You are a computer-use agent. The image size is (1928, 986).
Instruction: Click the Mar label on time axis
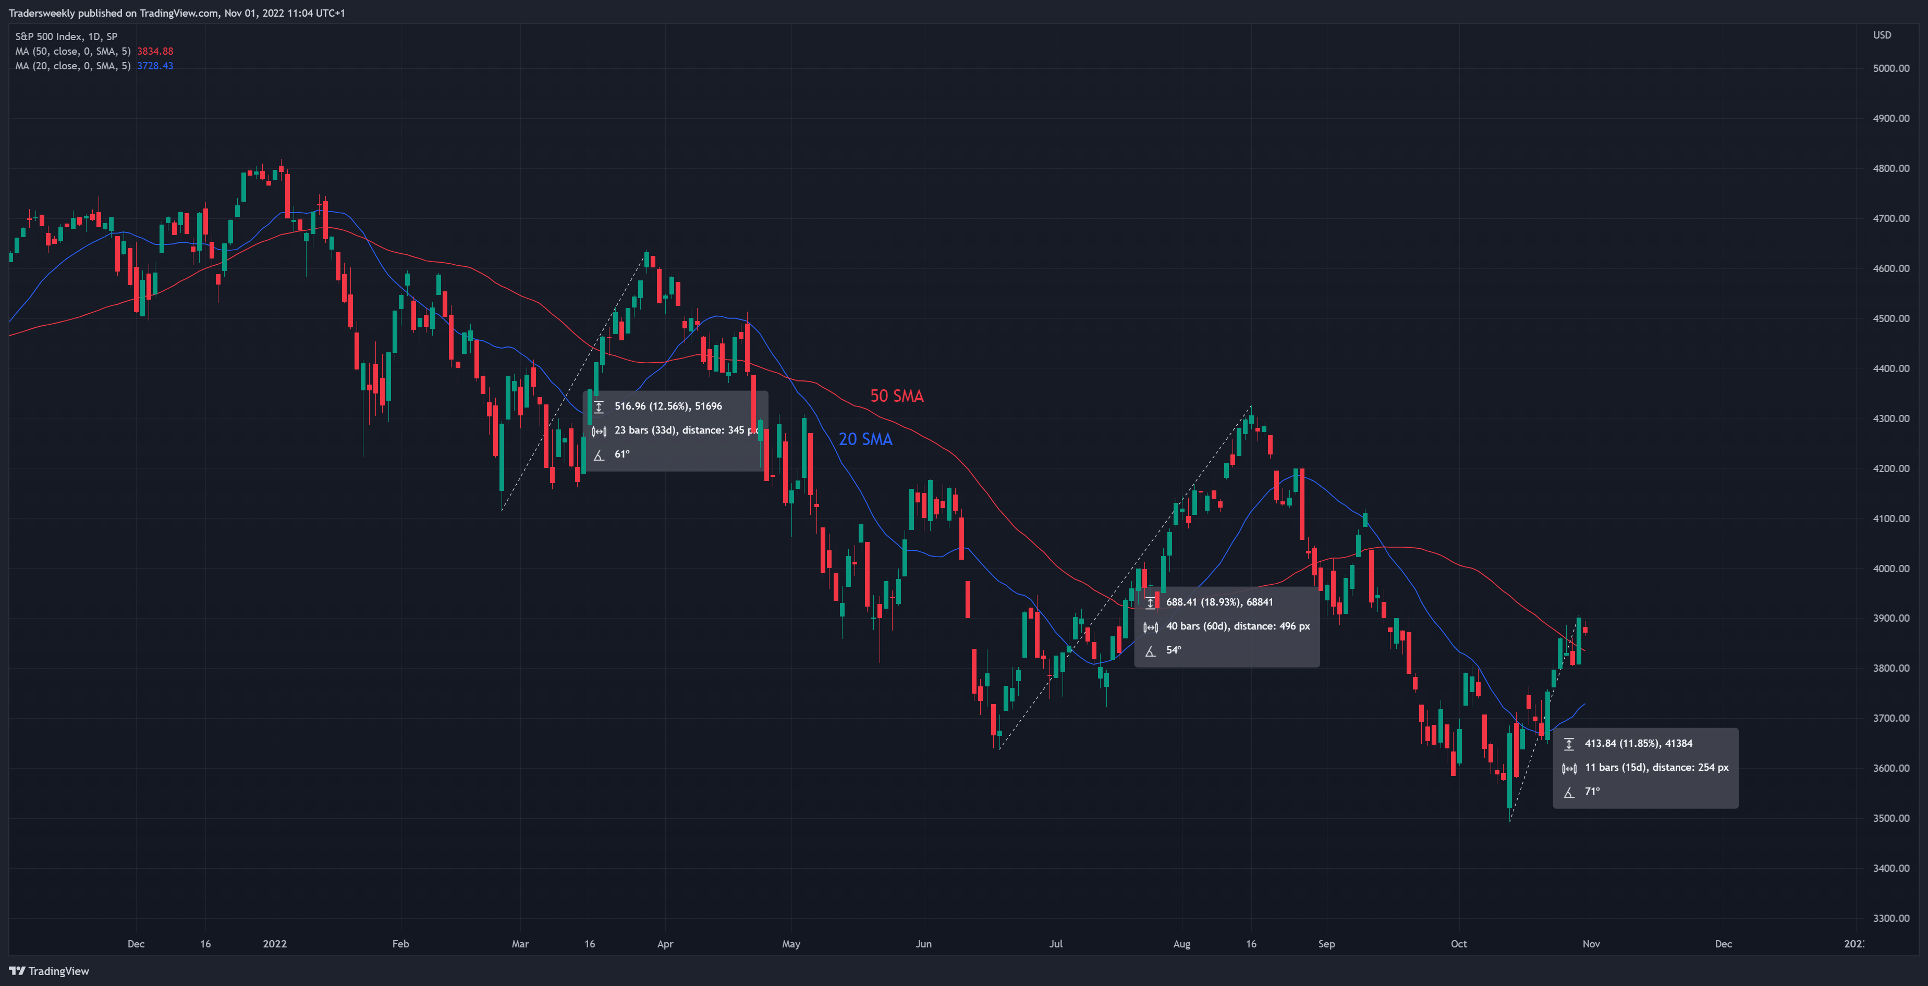(x=520, y=943)
